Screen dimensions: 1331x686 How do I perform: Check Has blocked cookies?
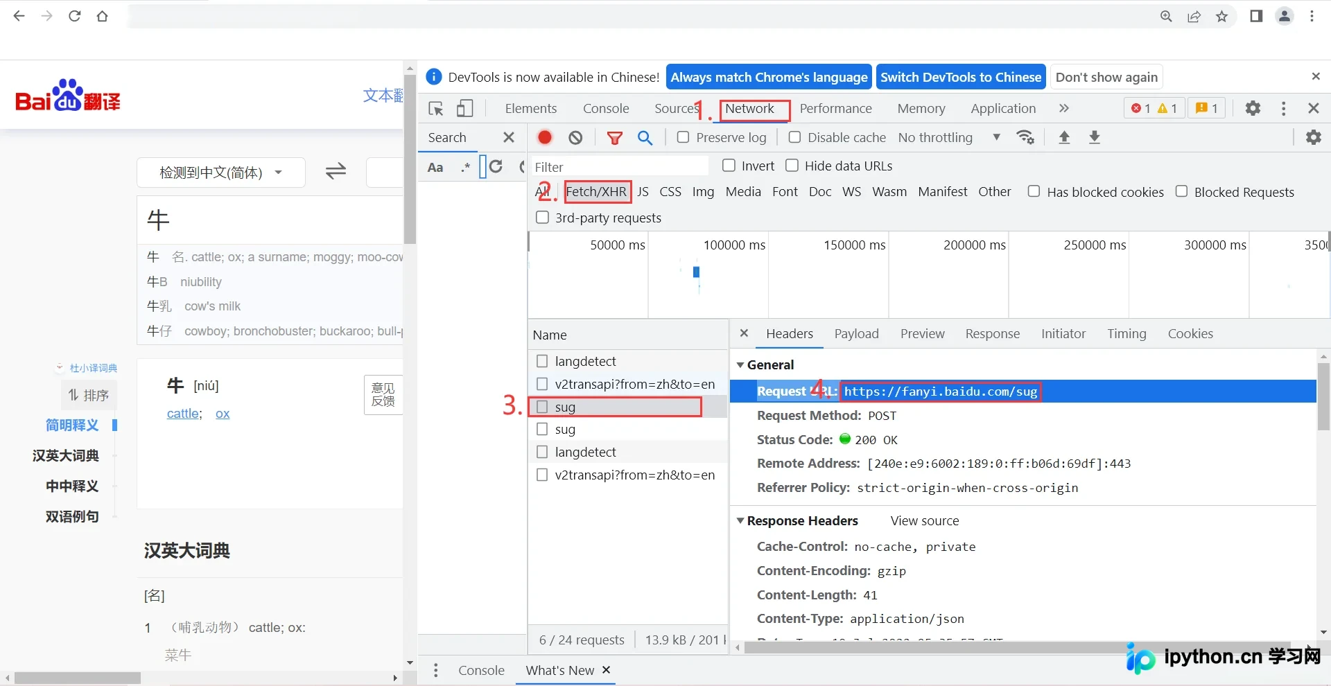click(1034, 191)
